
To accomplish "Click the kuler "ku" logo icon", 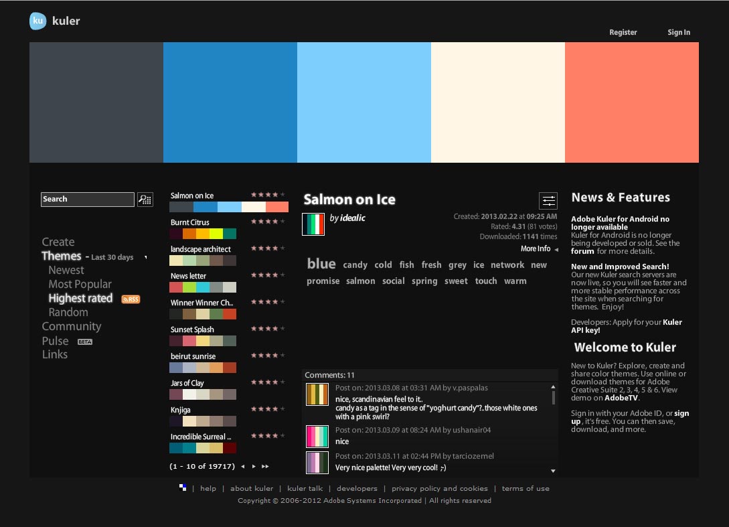I will click(x=37, y=21).
